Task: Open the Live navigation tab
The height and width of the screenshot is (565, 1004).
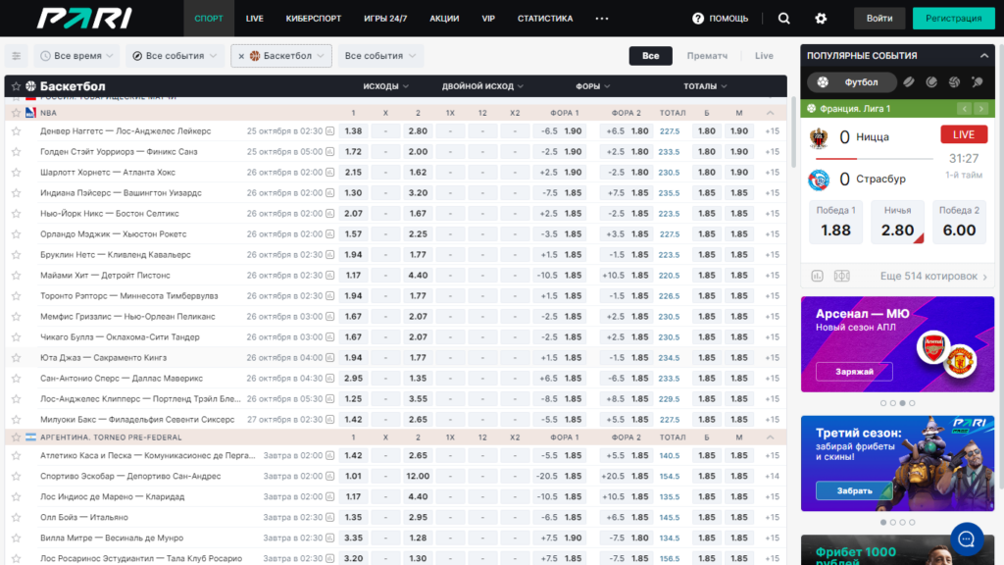Action: coord(254,19)
